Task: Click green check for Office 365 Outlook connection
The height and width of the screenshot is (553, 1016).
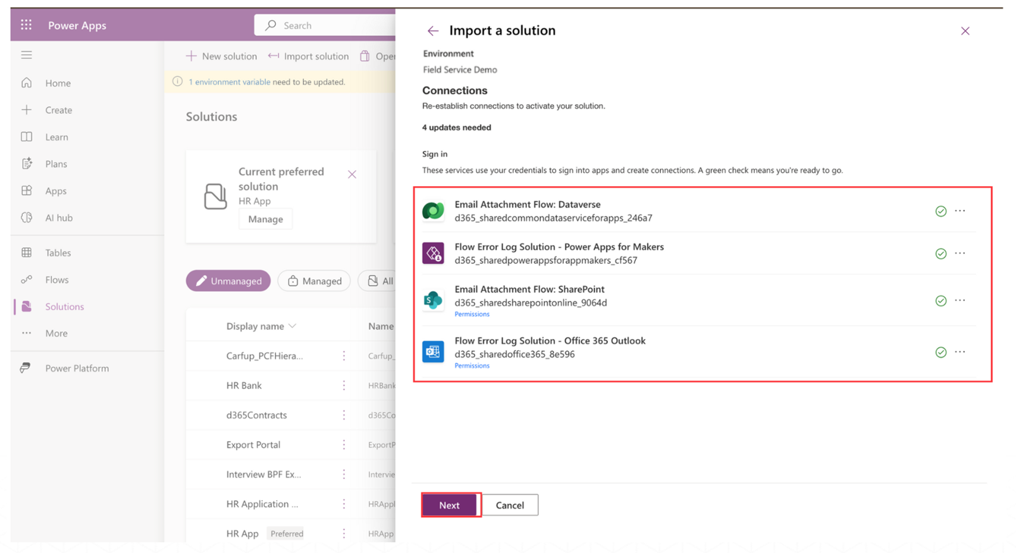Action: 940,353
